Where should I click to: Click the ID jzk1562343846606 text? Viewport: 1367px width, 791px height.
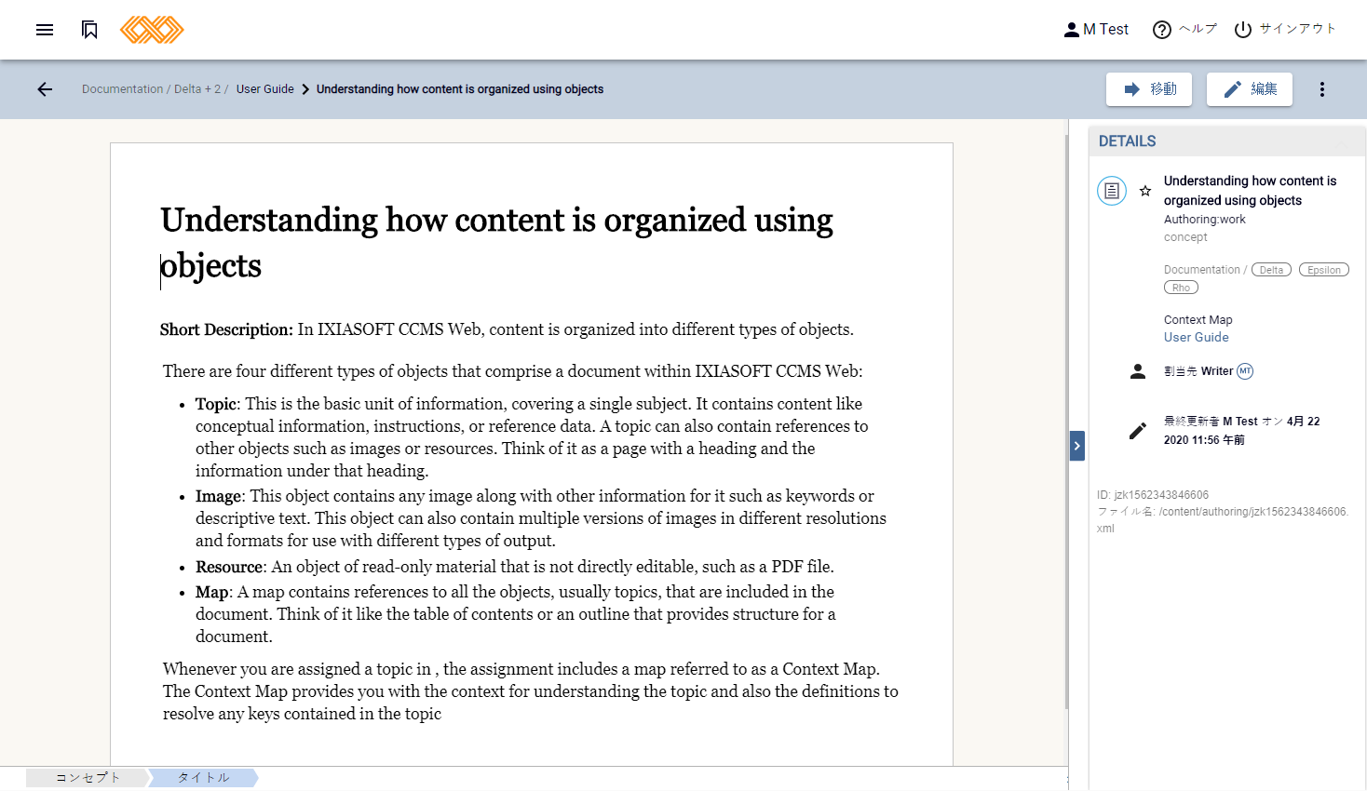pyautogui.click(x=1153, y=495)
